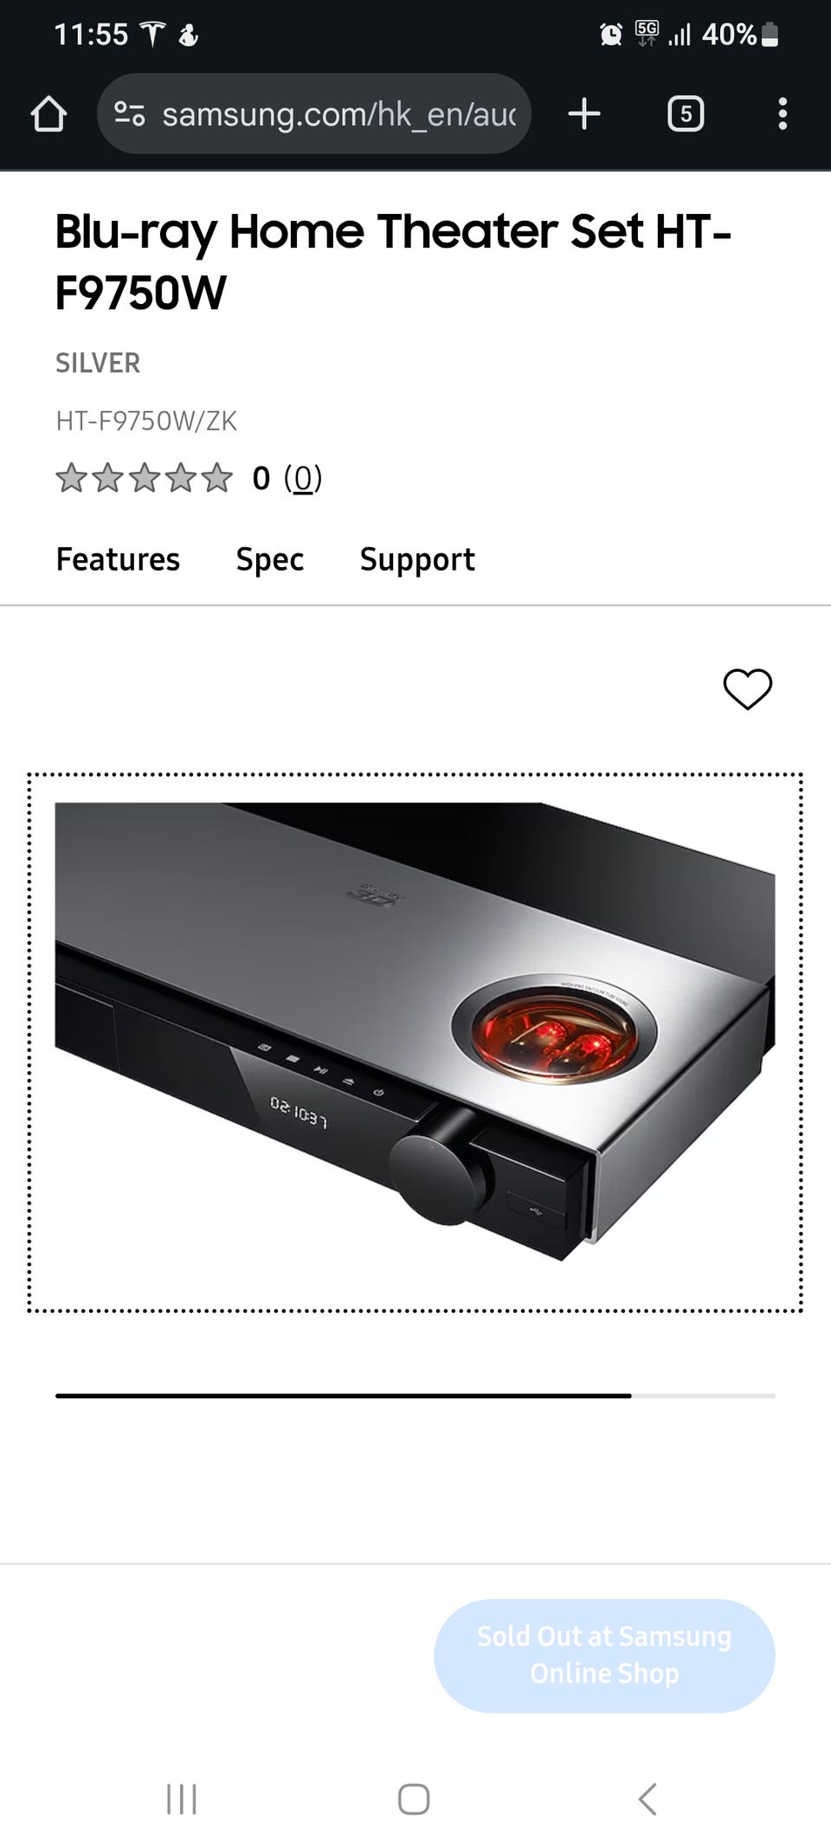Open a new tab with plus icon

coord(584,113)
